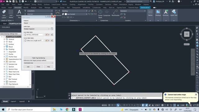Click the Add button in Add Labels dialog
Image resolution: width=199 pixels, height=112 pixels.
tap(28, 67)
